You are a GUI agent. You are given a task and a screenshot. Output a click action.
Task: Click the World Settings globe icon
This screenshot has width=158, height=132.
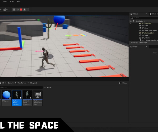(151, 14)
